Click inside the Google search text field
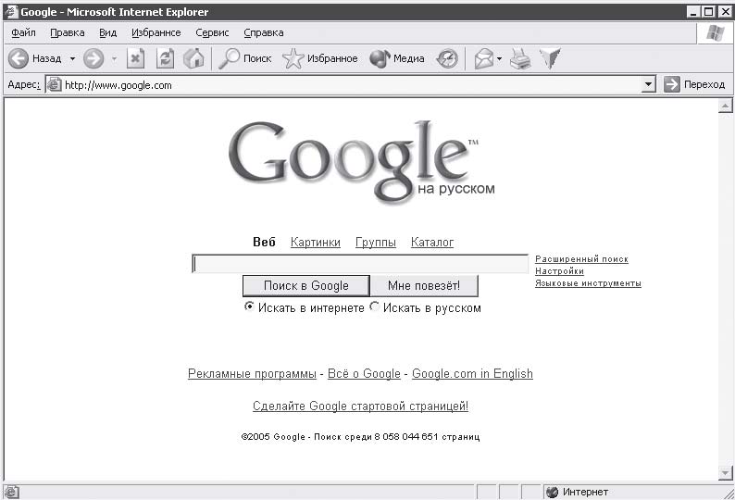The width and height of the screenshot is (735, 500). pos(360,264)
